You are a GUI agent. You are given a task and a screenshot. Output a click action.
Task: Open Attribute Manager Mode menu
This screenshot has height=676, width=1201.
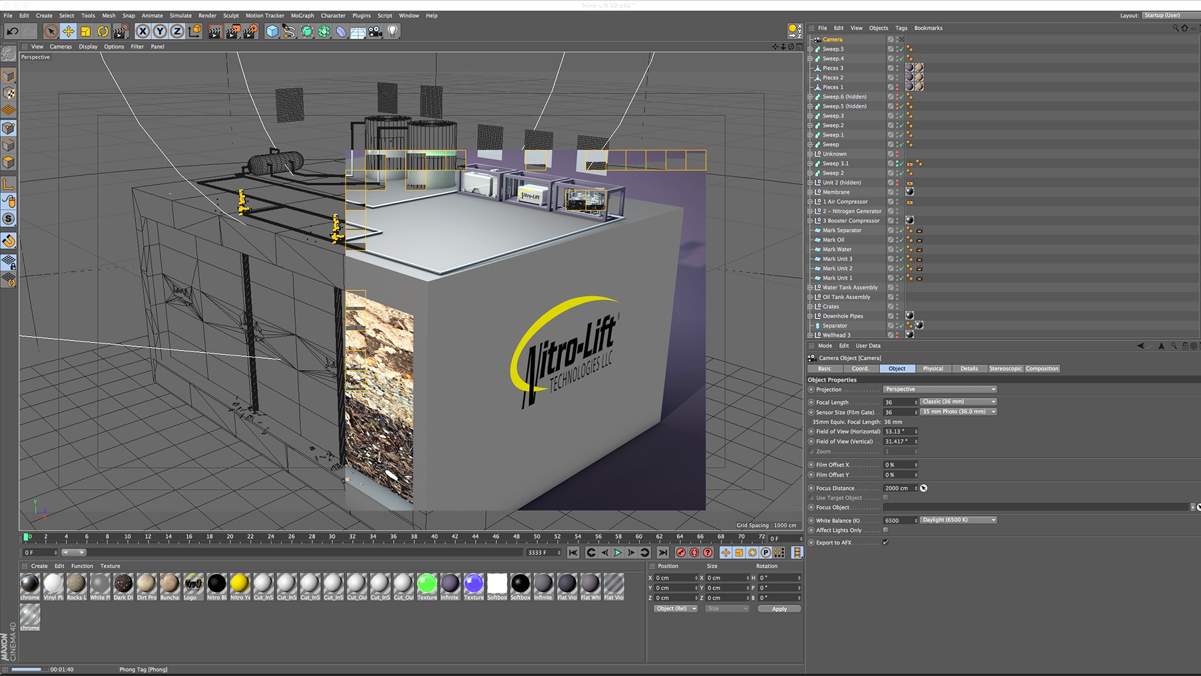(x=825, y=346)
